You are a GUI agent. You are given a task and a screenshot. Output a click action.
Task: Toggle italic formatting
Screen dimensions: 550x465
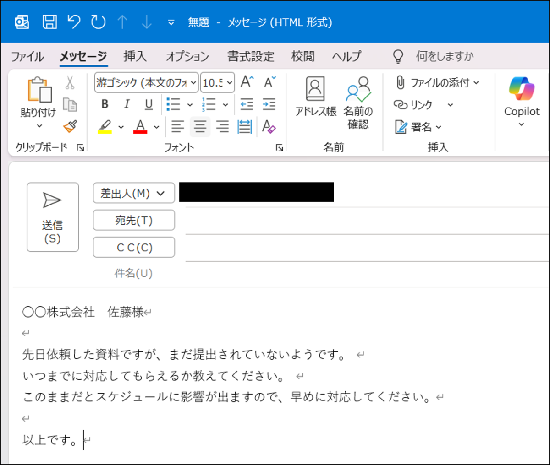click(126, 104)
